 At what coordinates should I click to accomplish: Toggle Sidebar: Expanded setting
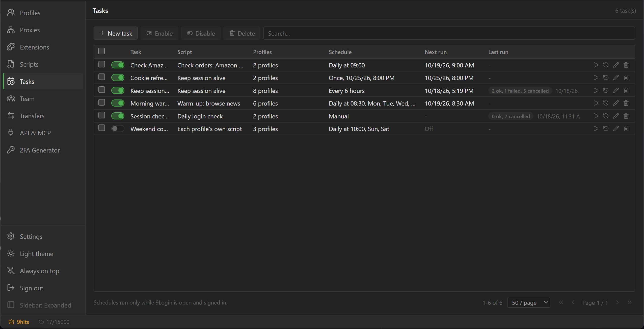43,305
